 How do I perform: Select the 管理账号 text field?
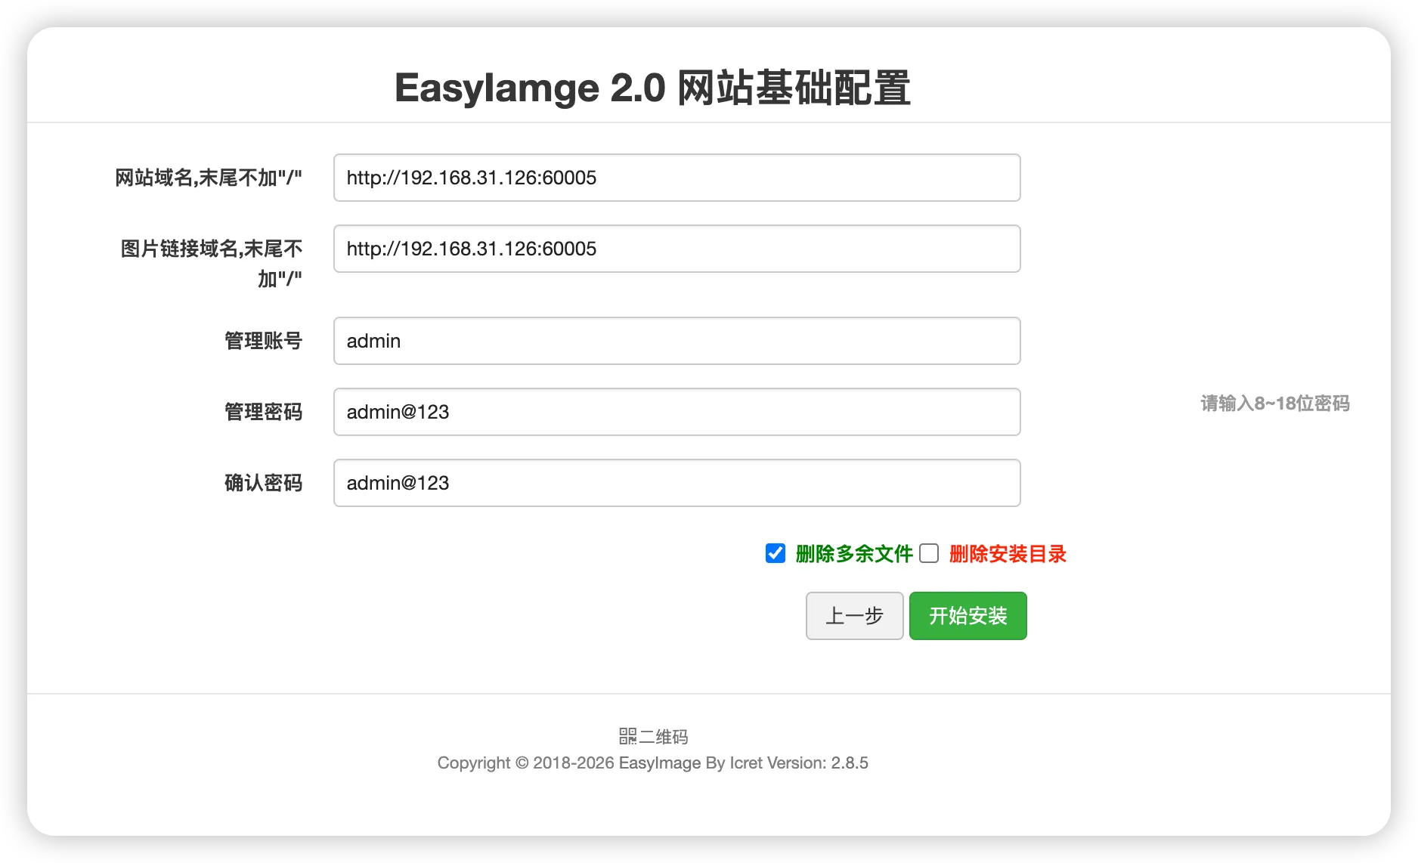(x=676, y=341)
